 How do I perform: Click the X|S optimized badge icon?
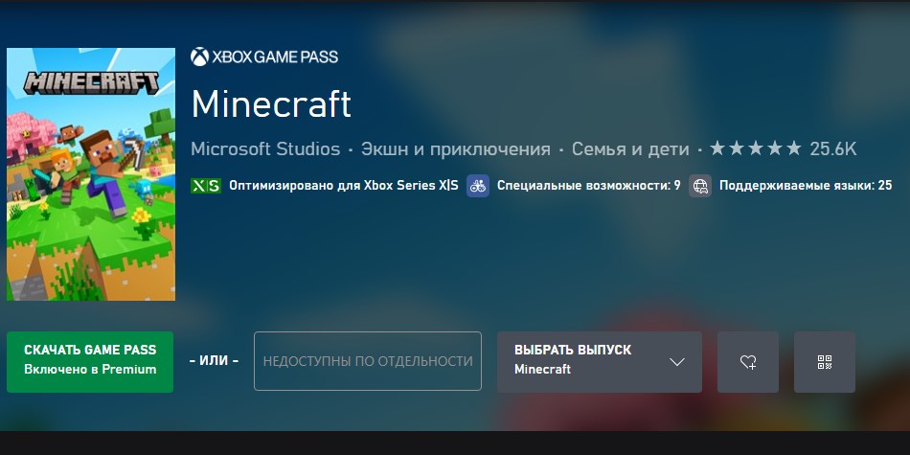pos(206,186)
